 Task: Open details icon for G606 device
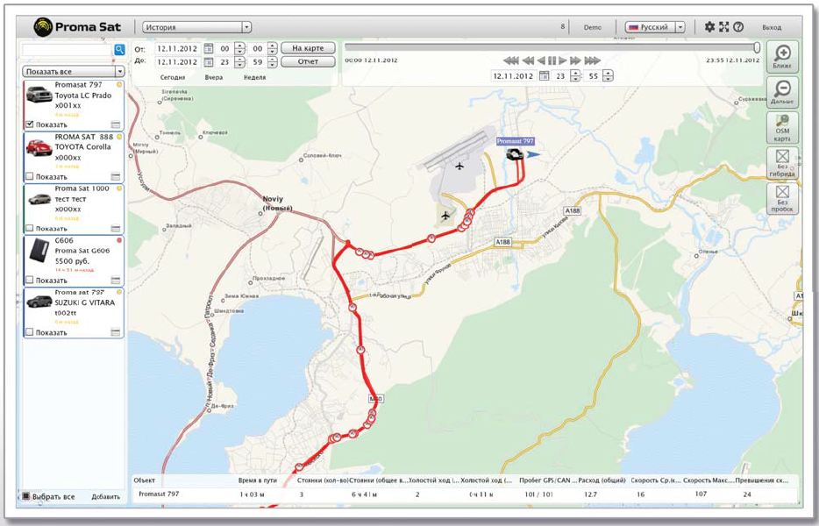(x=116, y=280)
